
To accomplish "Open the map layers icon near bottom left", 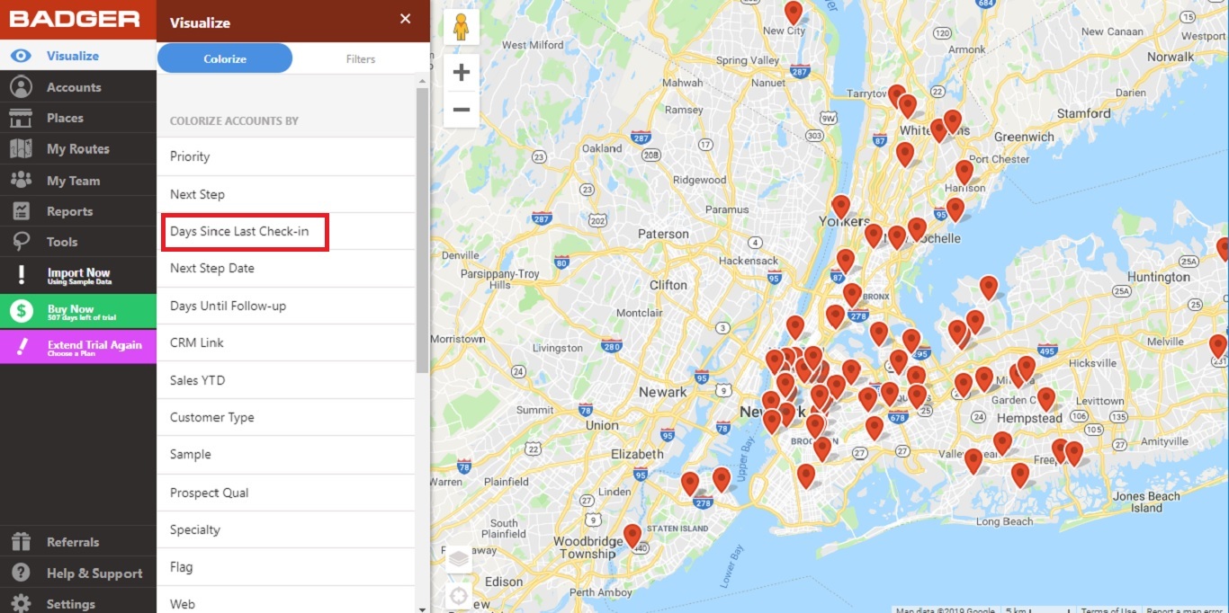I will click(459, 557).
